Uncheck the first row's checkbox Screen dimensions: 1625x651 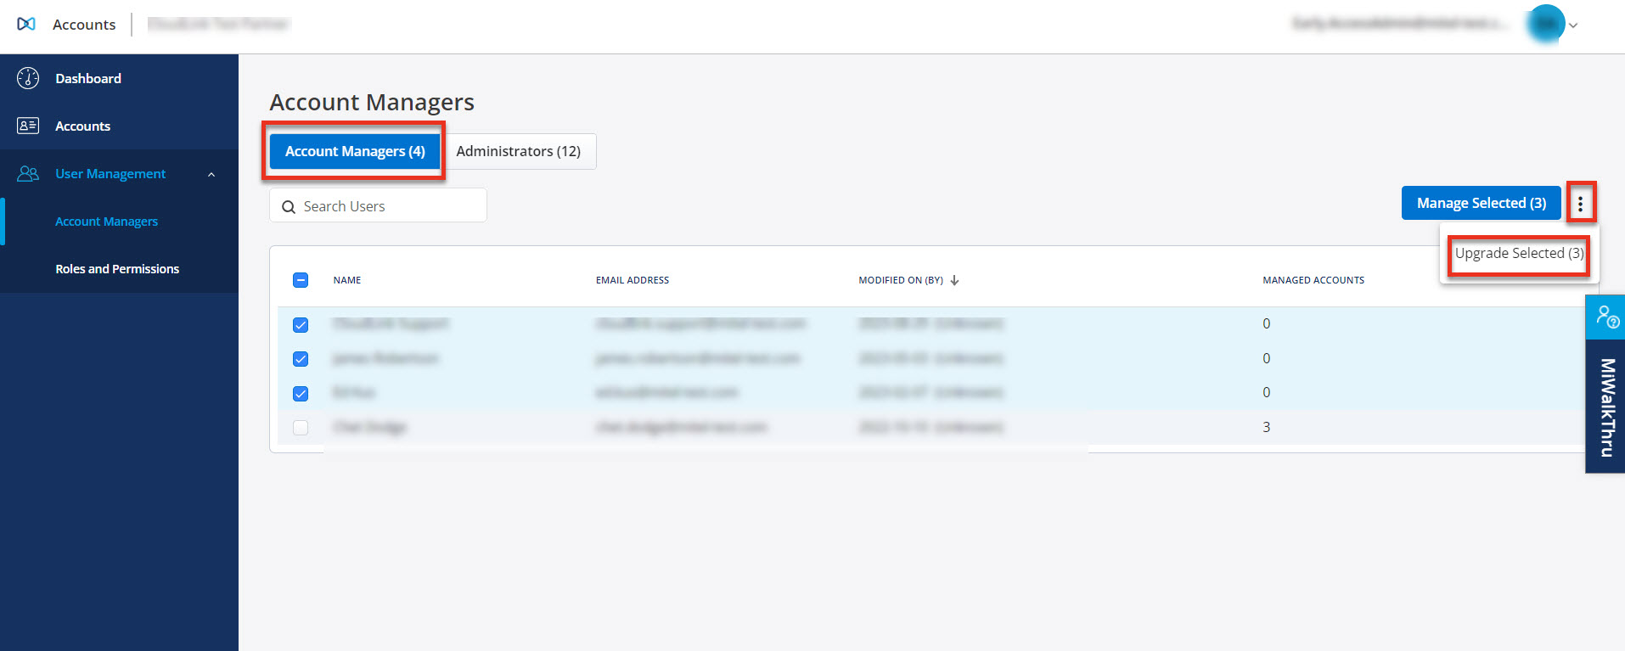tap(301, 325)
